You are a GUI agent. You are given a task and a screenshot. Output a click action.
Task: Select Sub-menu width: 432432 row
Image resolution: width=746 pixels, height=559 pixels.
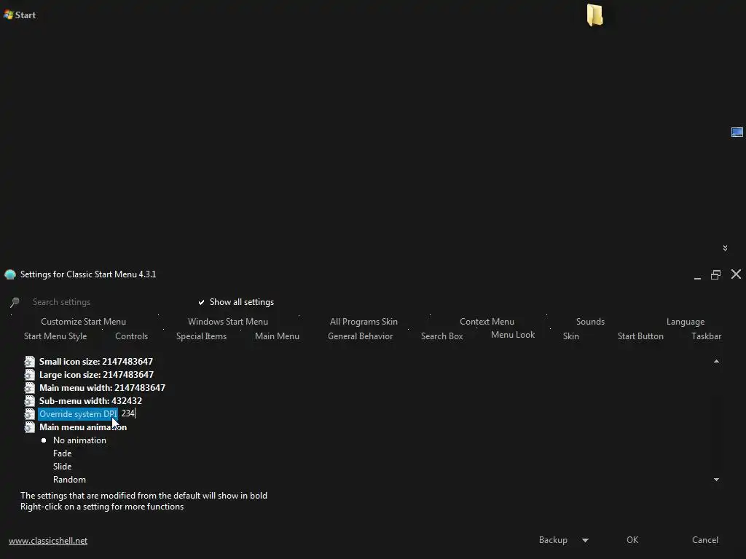click(x=90, y=401)
